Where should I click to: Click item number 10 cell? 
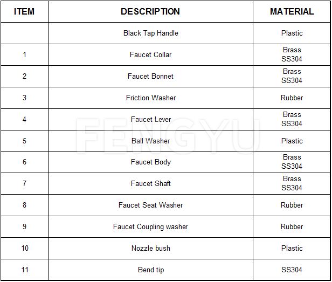pos(25,248)
